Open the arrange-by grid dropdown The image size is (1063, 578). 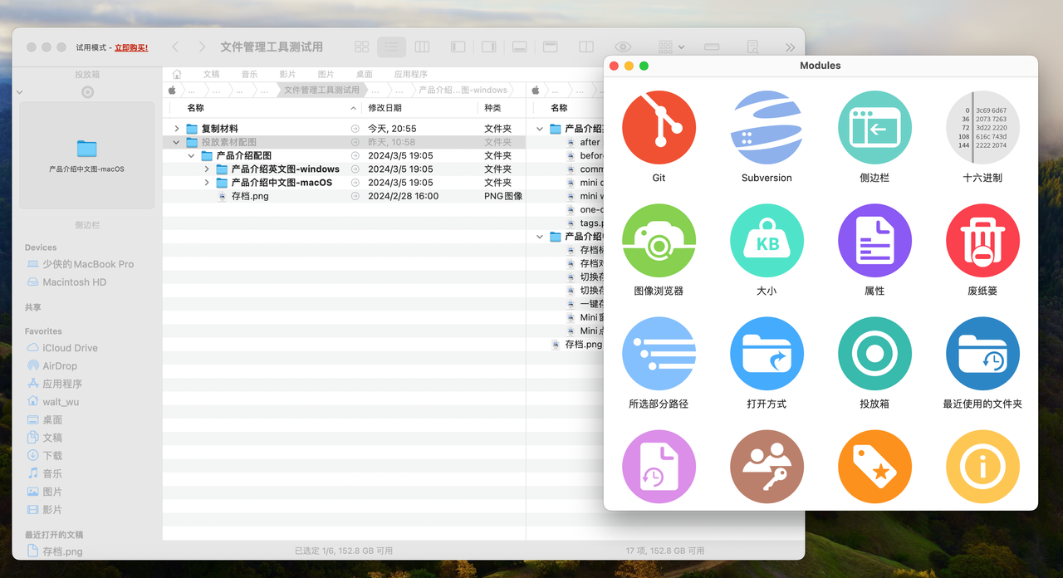[x=671, y=47]
